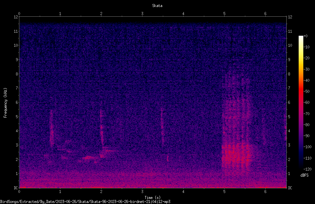
Task: Click '12' on the left frequency axis
Action: coord(16,17)
